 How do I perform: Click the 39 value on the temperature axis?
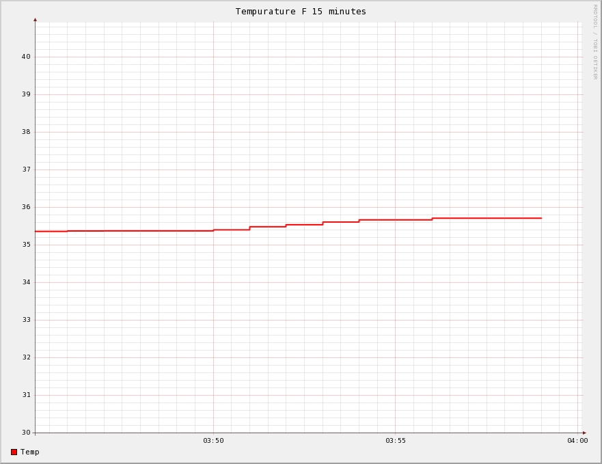[26, 94]
